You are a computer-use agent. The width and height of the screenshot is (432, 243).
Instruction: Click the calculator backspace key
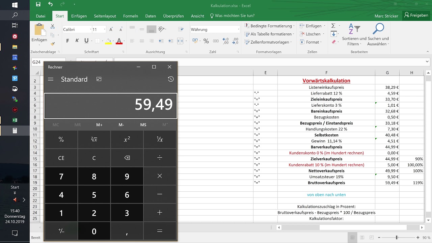point(127,158)
